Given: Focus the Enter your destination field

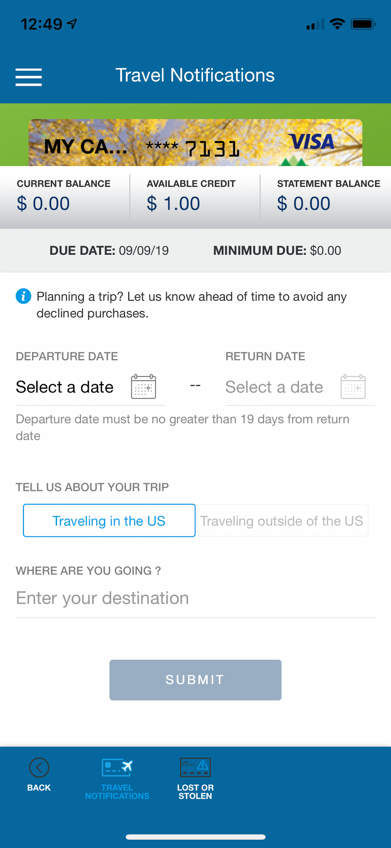Looking at the screenshot, I should [x=195, y=598].
